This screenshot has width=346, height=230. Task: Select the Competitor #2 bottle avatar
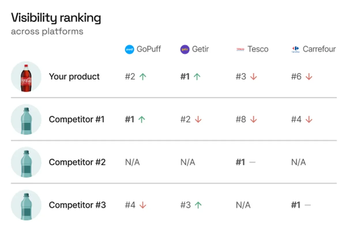tap(26, 162)
